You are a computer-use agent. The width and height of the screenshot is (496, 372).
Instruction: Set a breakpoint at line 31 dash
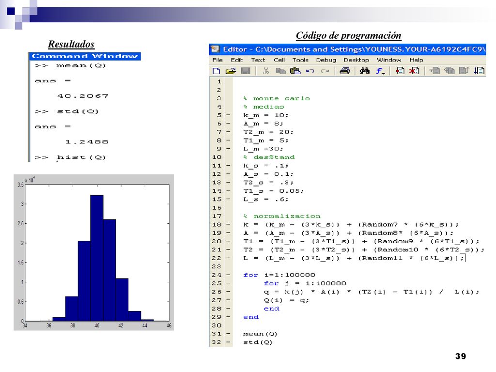point(229,334)
